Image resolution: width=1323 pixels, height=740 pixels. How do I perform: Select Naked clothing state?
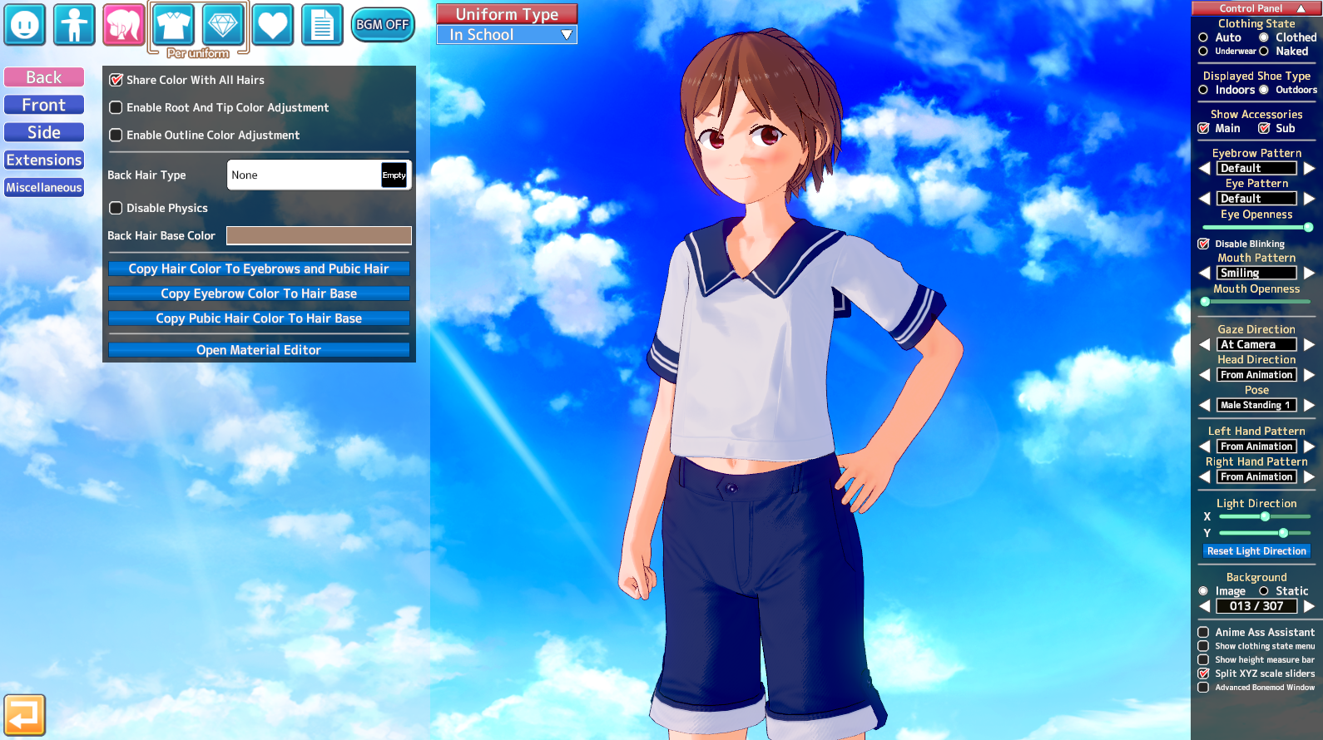1264,52
